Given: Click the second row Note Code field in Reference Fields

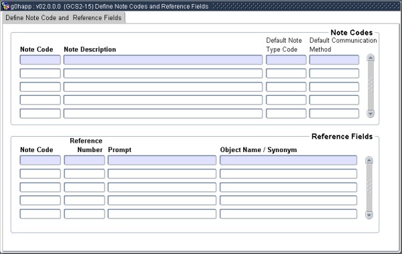Looking at the screenshot, I should click(x=40, y=174).
